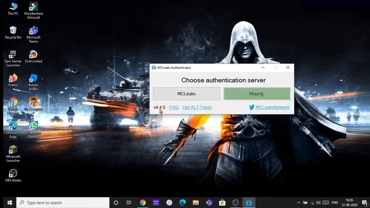Screen dimensions: 370x208
Task: Select WhatsApp Desktop shortcut
Action: (34, 129)
